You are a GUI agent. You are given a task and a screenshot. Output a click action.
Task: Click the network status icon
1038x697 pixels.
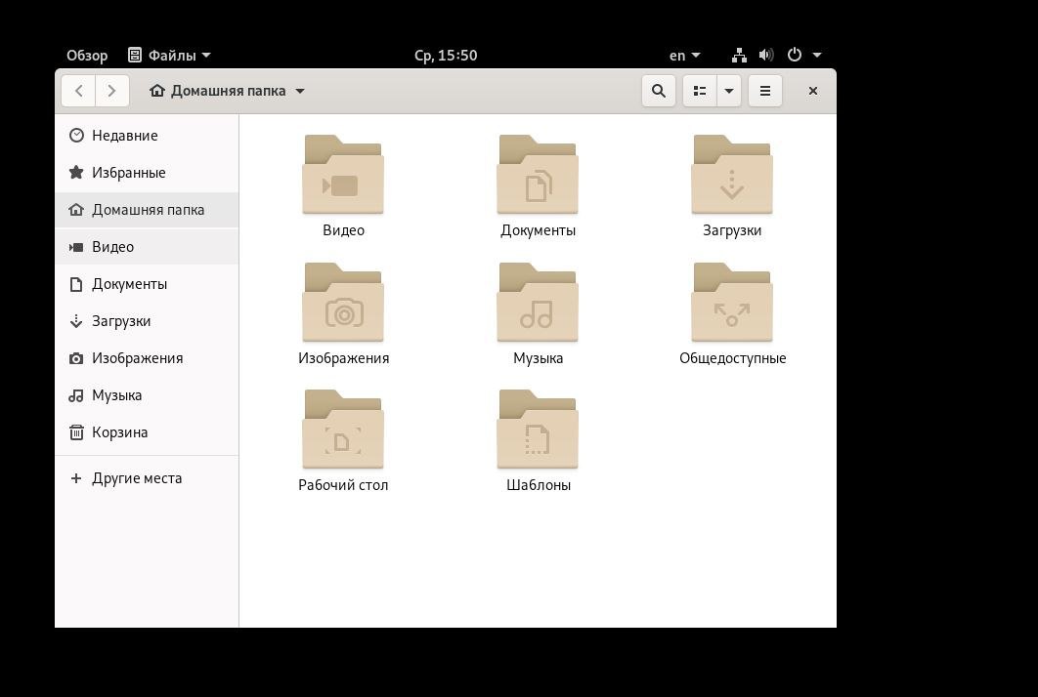click(740, 56)
